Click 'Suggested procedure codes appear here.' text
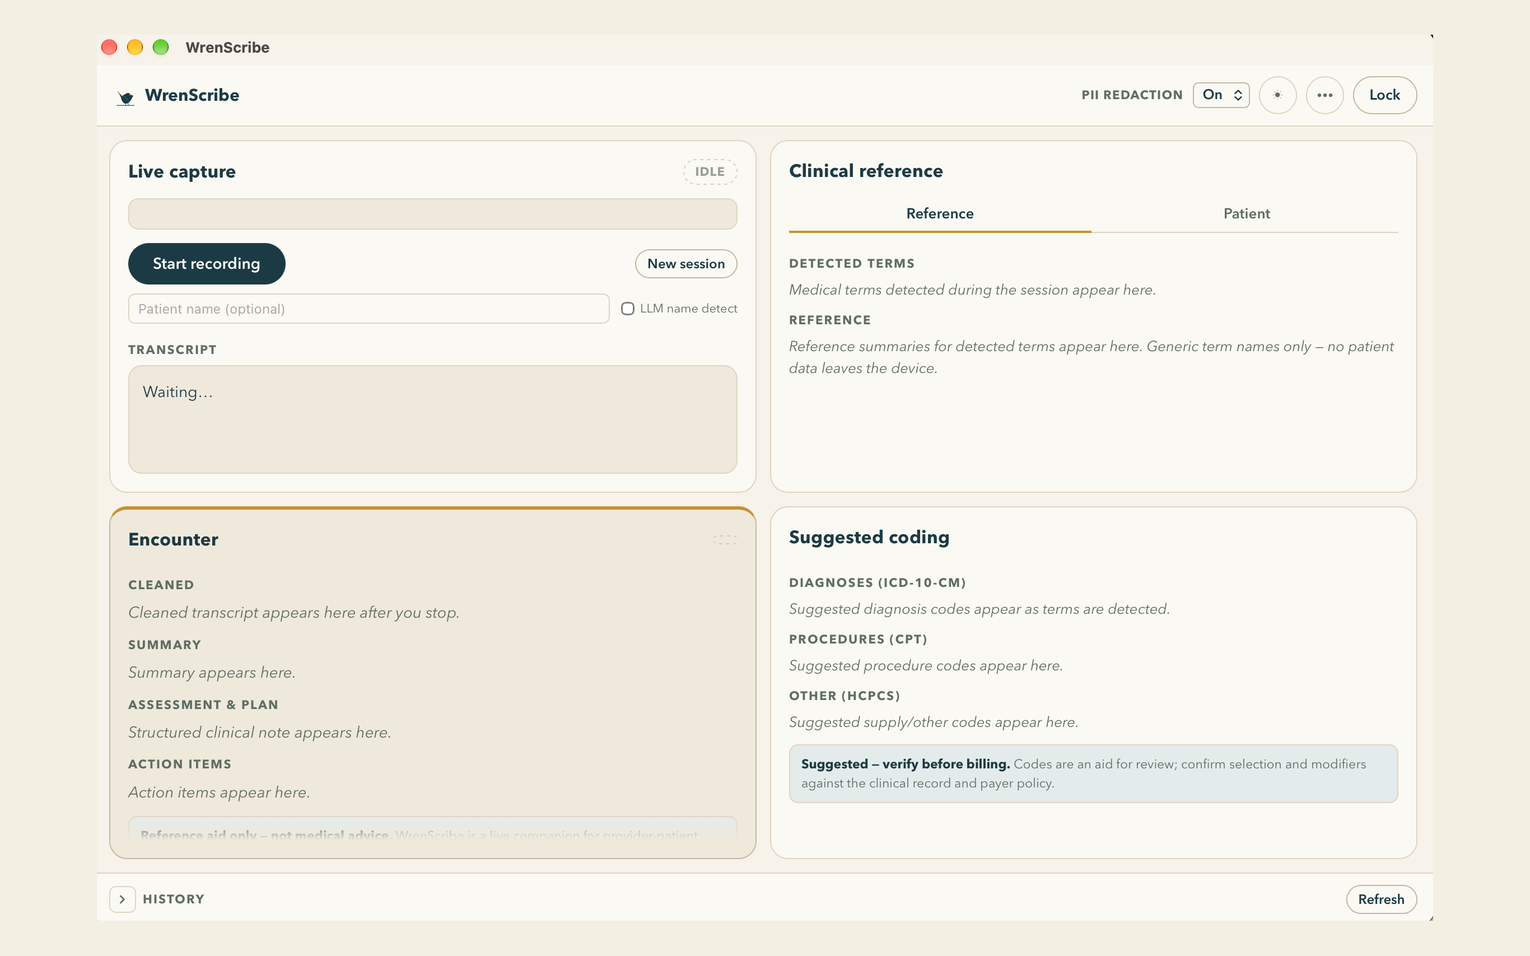Viewport: 1530px width, 956px height. 926,666
